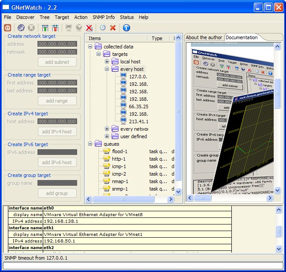Viewport: 286px width, 272px height.
Task: Collapse the every host tree node
Action: tap(107, 69)
